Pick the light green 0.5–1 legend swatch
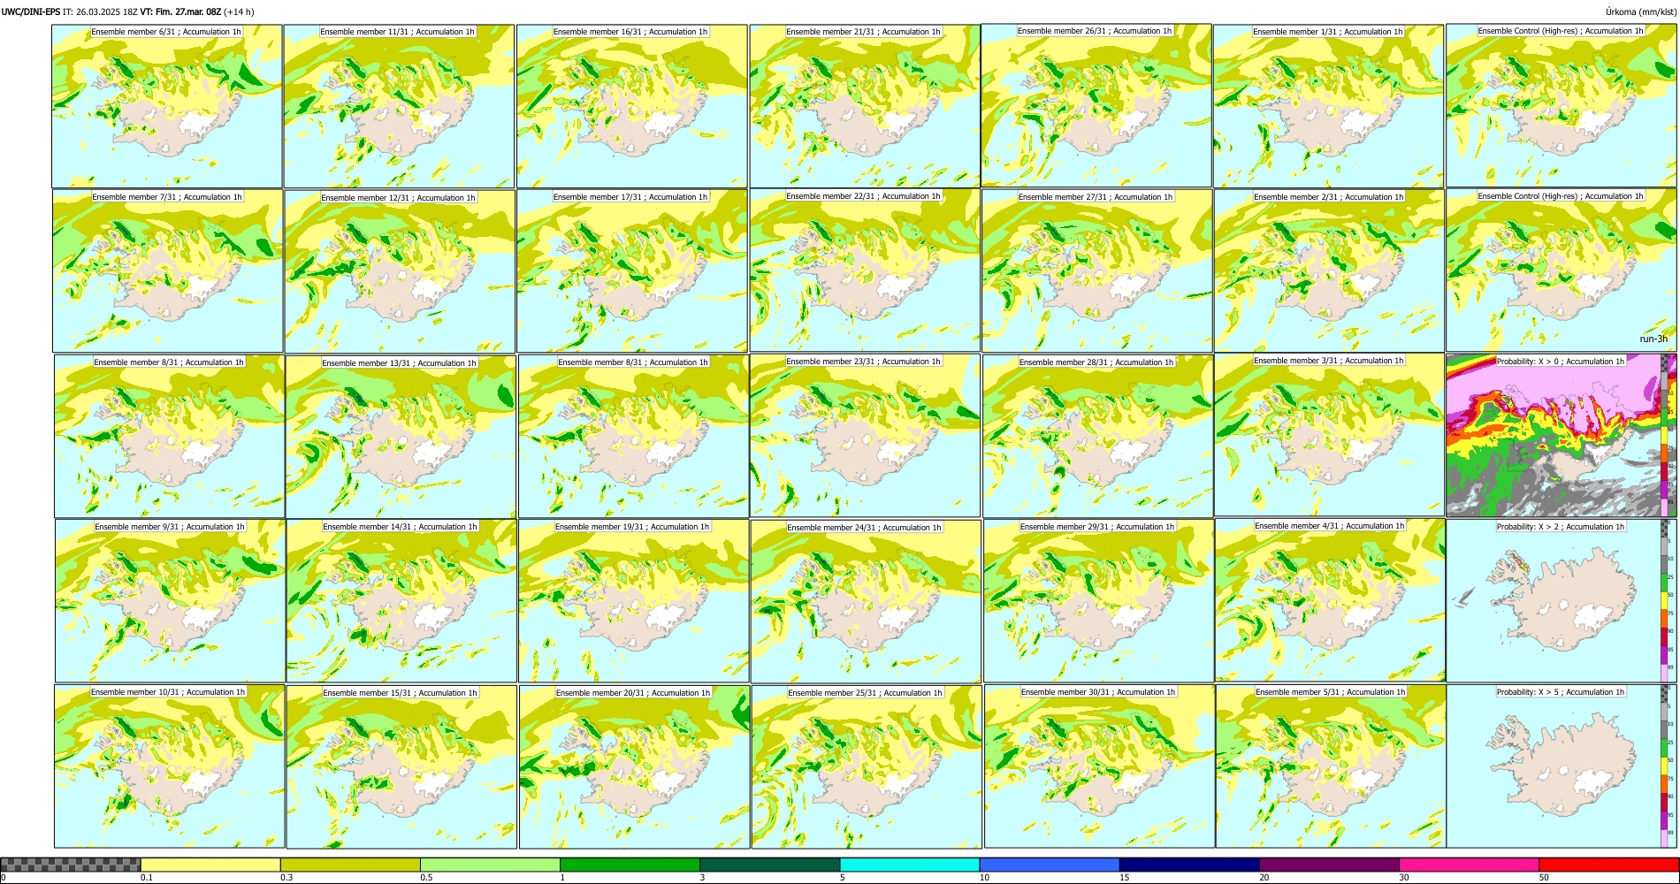 [490, 865]
